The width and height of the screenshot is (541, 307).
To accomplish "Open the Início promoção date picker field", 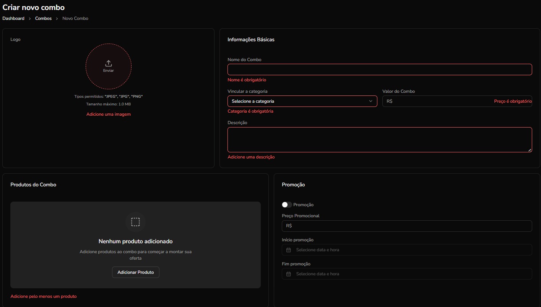I will (407, 250).
